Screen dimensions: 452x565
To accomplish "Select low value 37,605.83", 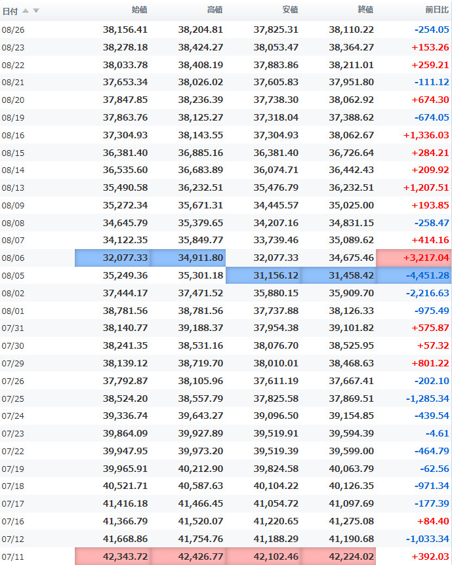I will pos(276,82).
